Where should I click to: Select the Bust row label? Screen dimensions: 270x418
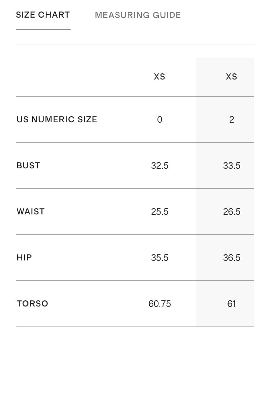tap(28, 165)
